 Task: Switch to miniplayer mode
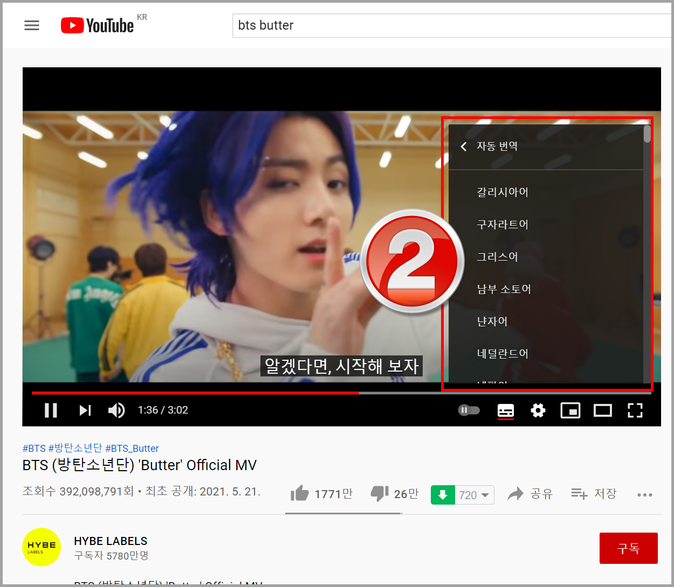click(570, 410)
